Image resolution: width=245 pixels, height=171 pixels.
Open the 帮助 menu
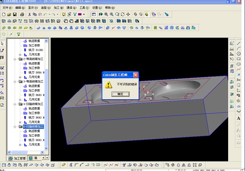110,8
